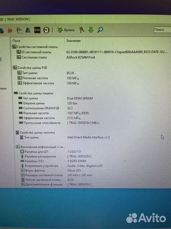Click the flame stability test icon
The width and height of the screenshot is (171, 229).
(10, 31)
